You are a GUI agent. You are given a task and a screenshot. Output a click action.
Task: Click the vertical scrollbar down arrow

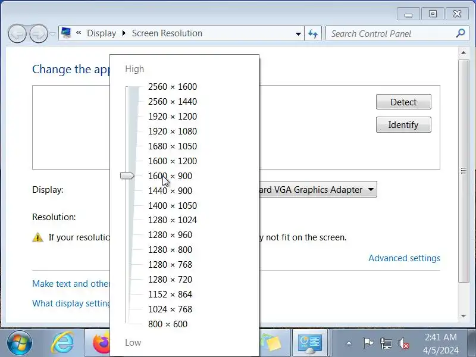pyautogui.click(x=464, y=316)
